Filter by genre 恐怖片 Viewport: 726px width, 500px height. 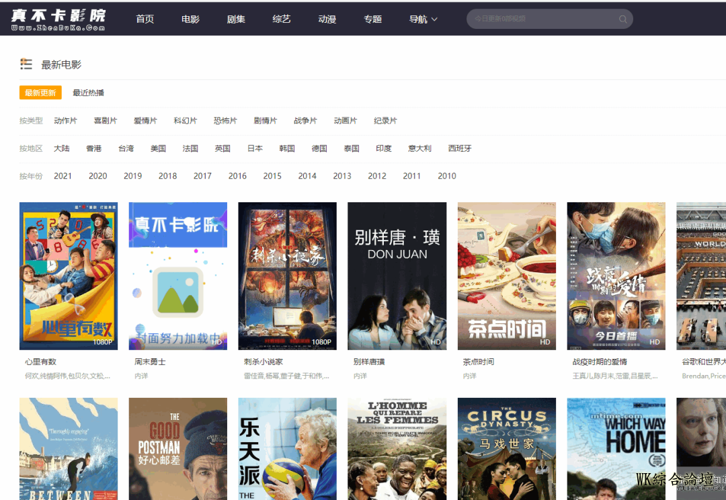[x=225, y=120]
